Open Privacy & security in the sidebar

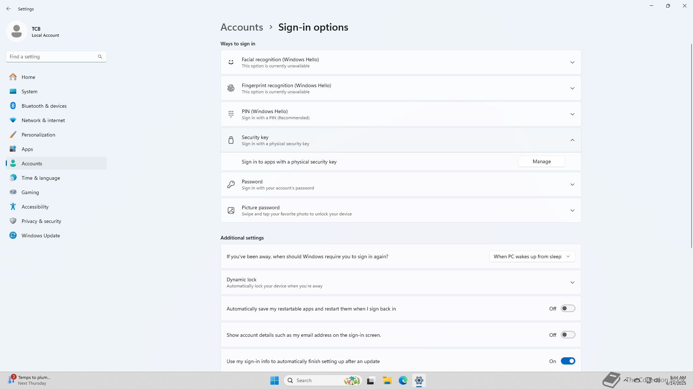(x=41, y=221)
